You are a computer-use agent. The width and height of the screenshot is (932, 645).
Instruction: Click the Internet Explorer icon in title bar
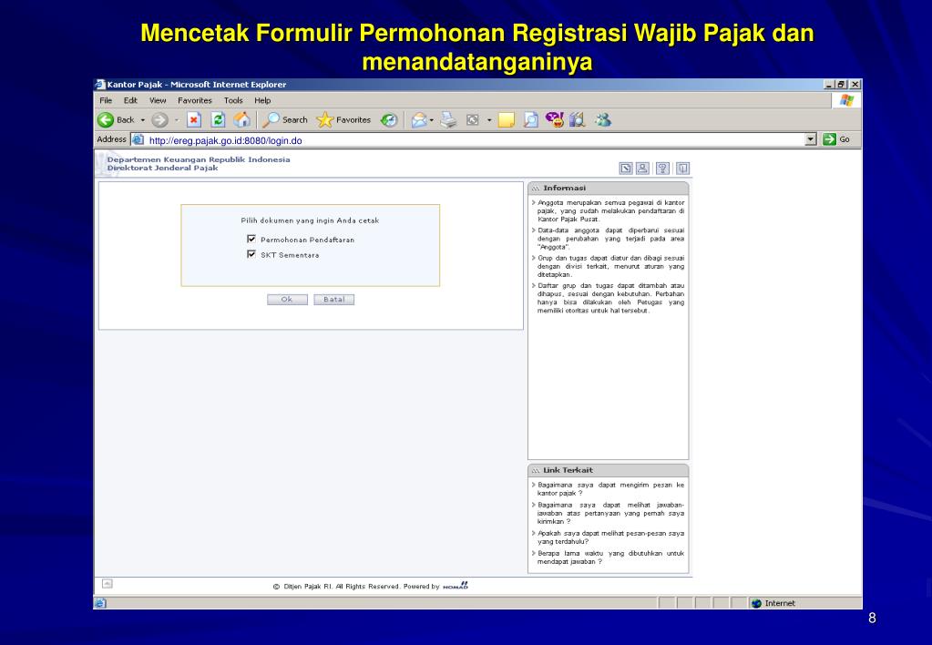[100, 85]
